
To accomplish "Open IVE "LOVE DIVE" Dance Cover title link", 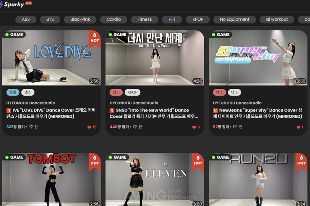I will tap(51, 113).
